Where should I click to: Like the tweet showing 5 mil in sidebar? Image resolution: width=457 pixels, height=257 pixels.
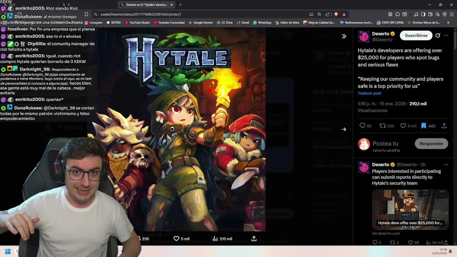click(403, 126)
